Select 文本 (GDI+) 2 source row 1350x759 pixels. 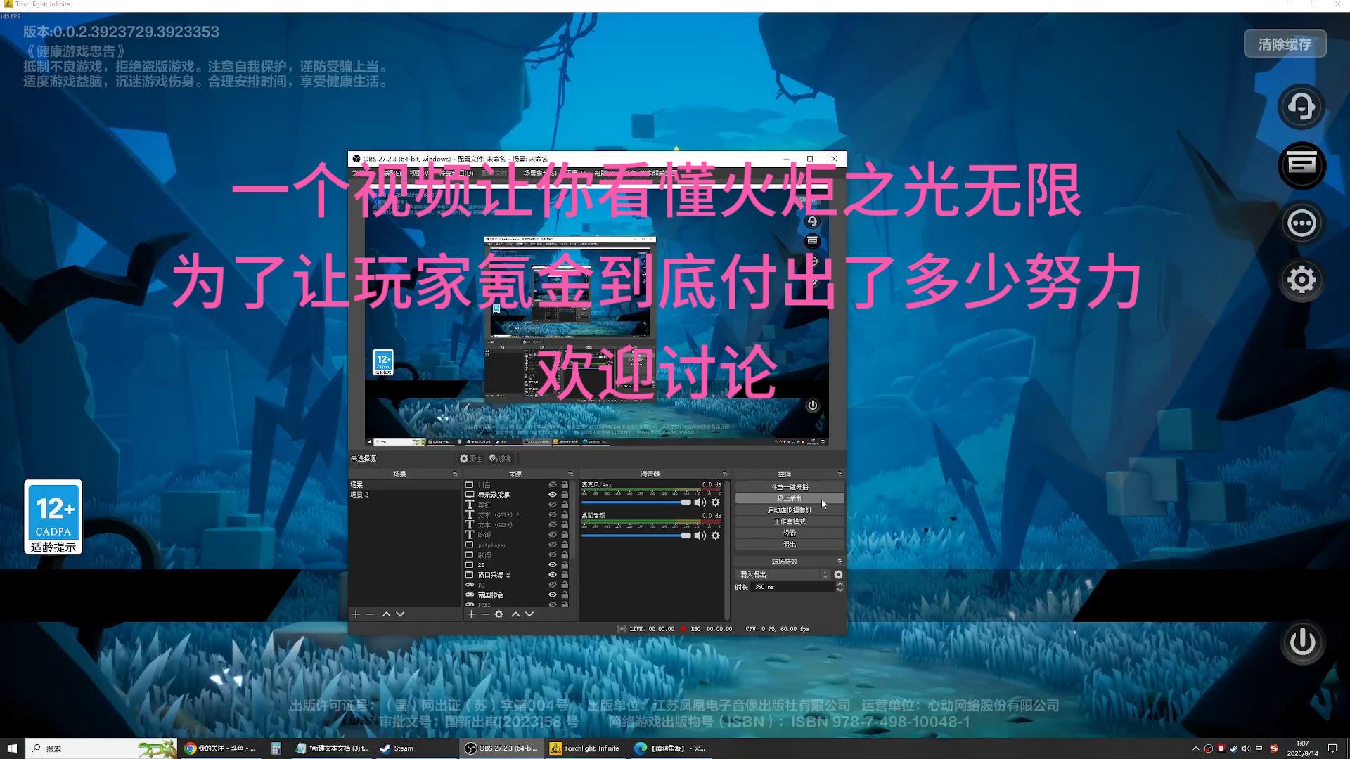click(519, 515)
